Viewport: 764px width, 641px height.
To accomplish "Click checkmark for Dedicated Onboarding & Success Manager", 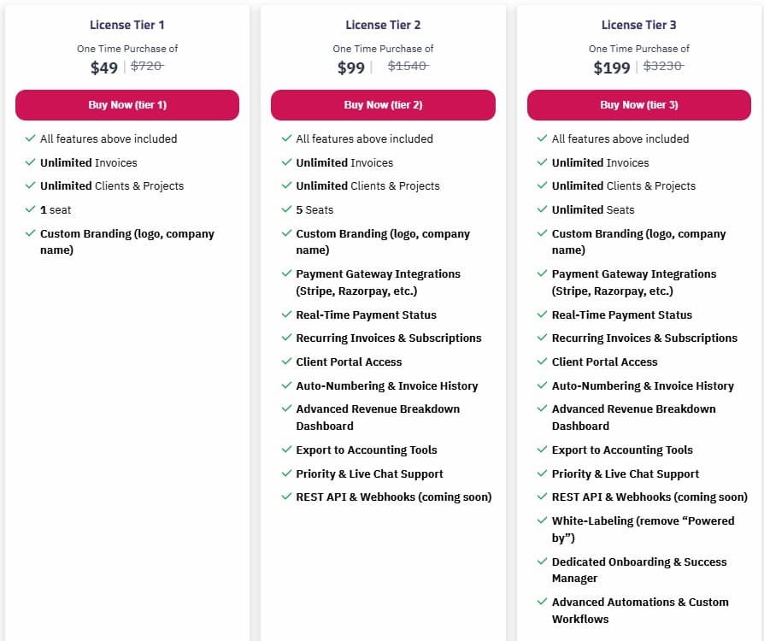I will coord(543,561).
